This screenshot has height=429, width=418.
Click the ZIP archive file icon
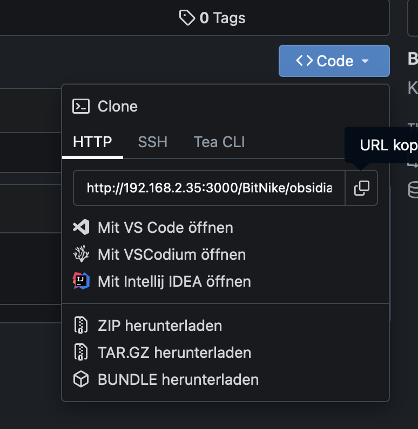pos(81,326)
